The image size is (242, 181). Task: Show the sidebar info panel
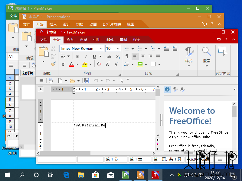coord(167,89)
